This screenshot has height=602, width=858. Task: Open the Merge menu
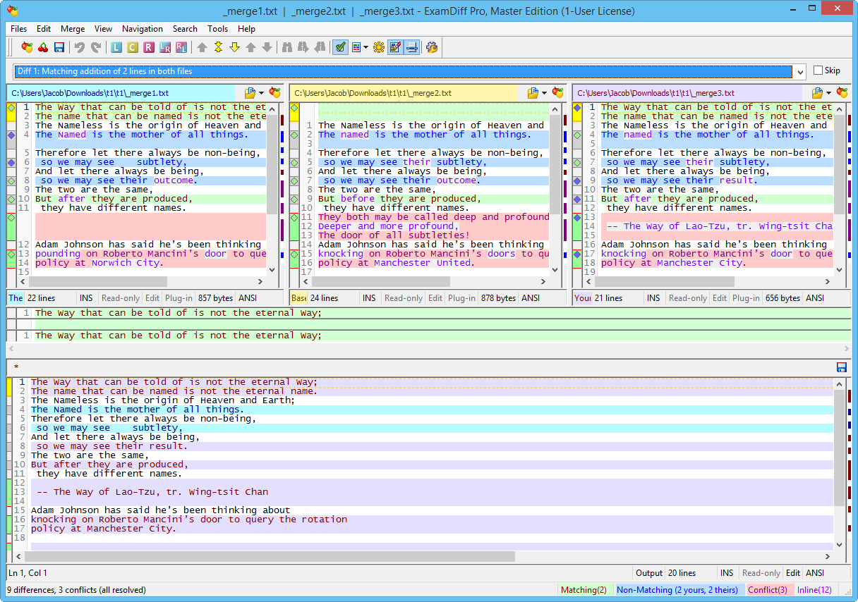click(73, 29)
